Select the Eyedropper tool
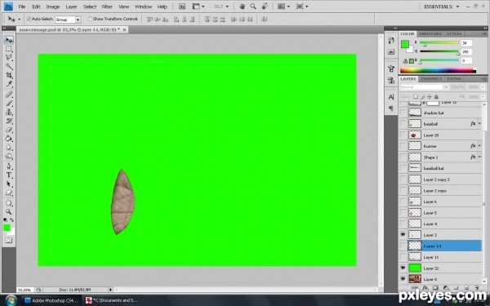This screenshot has width=490, height=306. click(9, 84)
